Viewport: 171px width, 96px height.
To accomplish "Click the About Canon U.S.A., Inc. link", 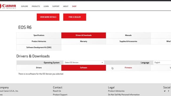I will pos(9,91).
